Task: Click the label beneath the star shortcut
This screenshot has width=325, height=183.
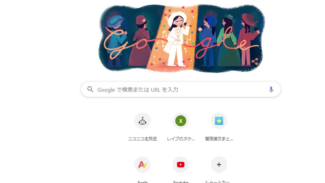Action: (x=219, y=139)
